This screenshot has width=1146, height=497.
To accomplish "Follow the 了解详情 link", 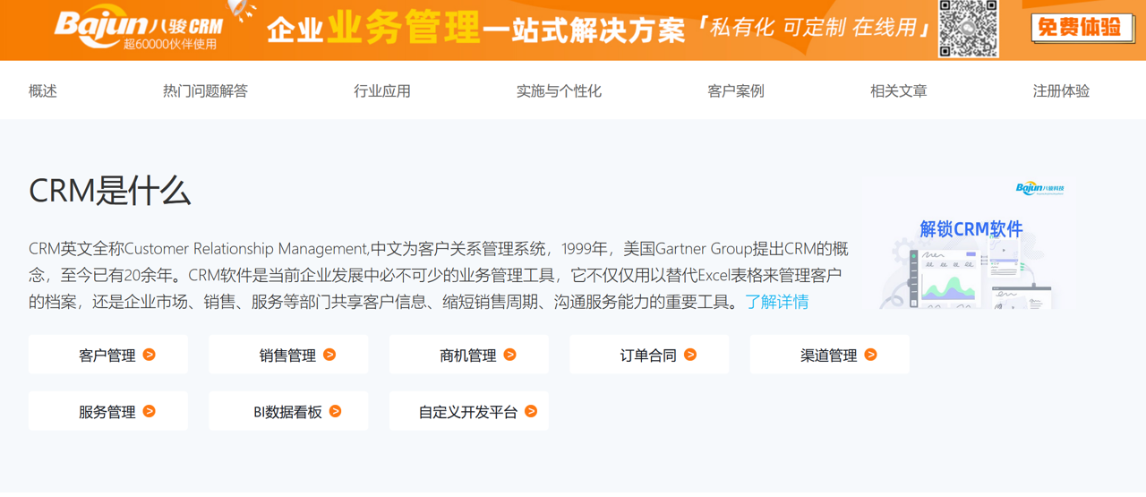I will click(x=777, y=302).
